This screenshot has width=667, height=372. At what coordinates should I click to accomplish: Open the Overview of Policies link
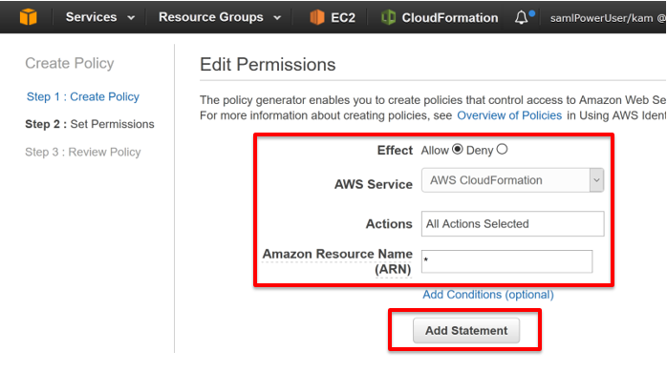point(509,115)
